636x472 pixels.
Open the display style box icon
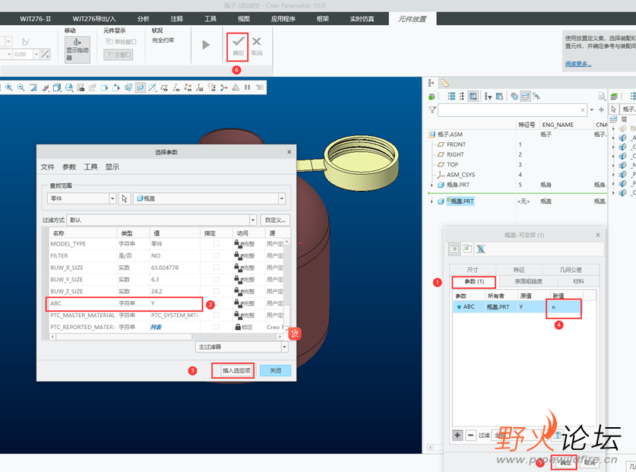click(x=57, y=87)
